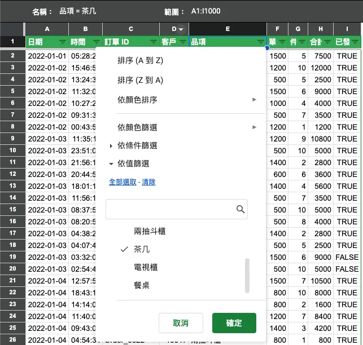Click total cell '1600' in row 23
The width and height of the screenshot is (363, 345).
pyautogui.click(x=321, y=304)
